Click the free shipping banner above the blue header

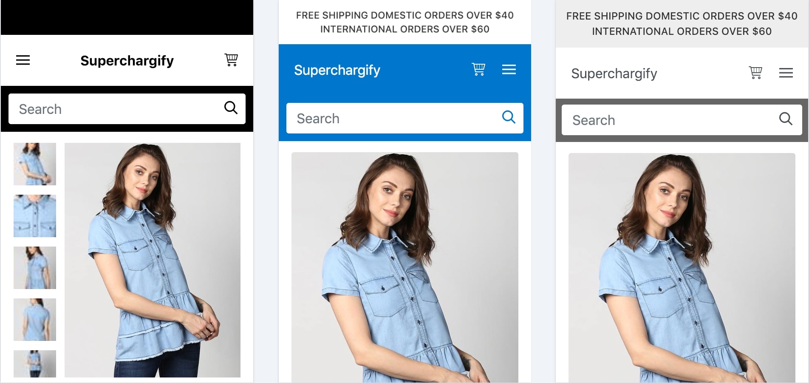[x=404, y=22]
